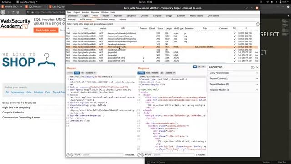Close the 'SQL injection' Firefox tab
This screenshot has height=164, width=291.
pyautogui.click(x=45, y=7)
